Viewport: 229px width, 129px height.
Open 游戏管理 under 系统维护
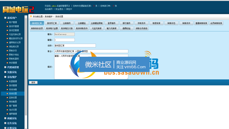[13, 85]
